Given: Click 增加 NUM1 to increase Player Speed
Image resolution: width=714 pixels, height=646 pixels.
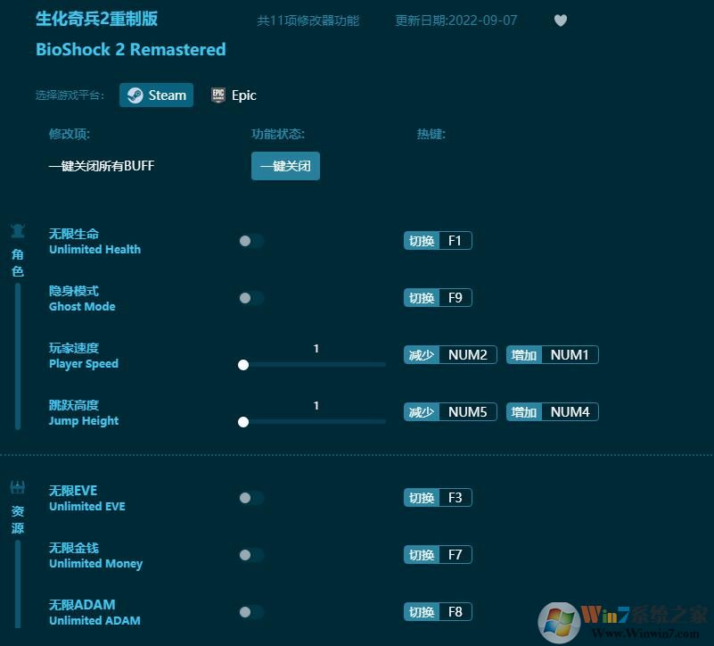Looking at the screenshot, I should pyautogui.click(x=552, y=354).
